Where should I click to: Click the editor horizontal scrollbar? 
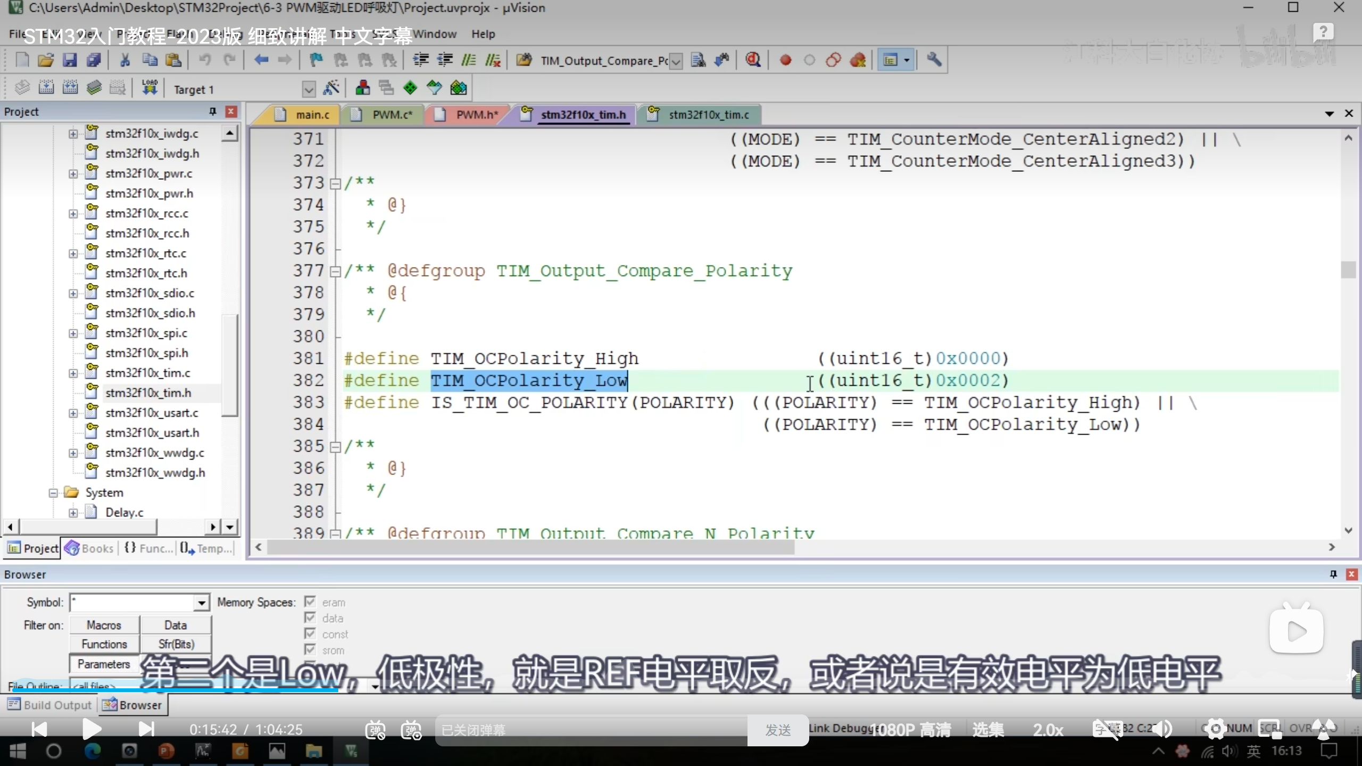[532, 547]
